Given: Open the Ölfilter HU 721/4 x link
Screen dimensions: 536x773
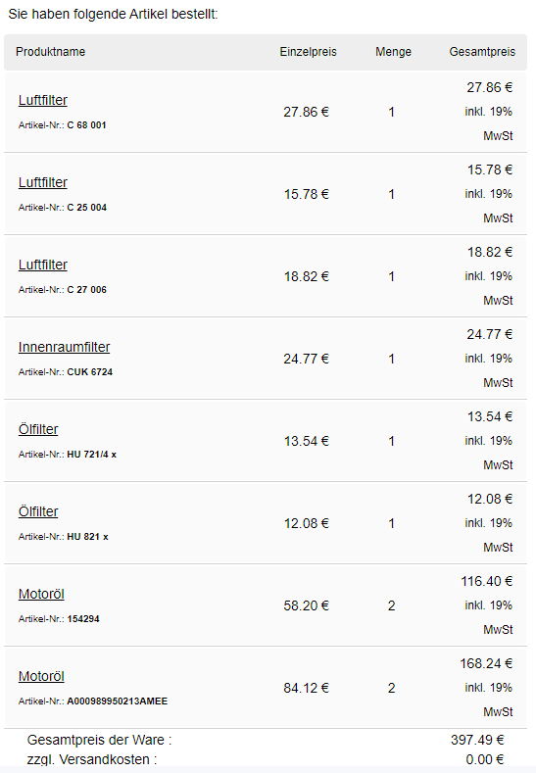Looking at the screenshot, I should tap(38, 429).
